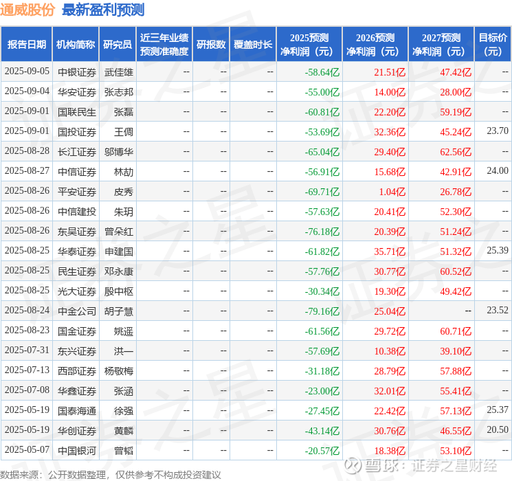This screenshot has height=481, width=512.
Task: Click the 研报数 column header
Action: [211, 45]
